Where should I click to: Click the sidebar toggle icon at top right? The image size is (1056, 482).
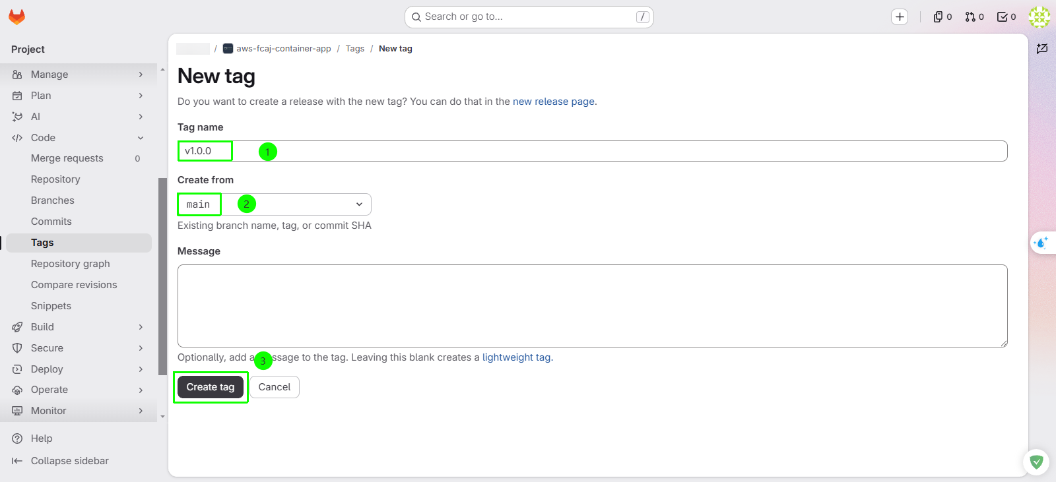pos(1042,49)
